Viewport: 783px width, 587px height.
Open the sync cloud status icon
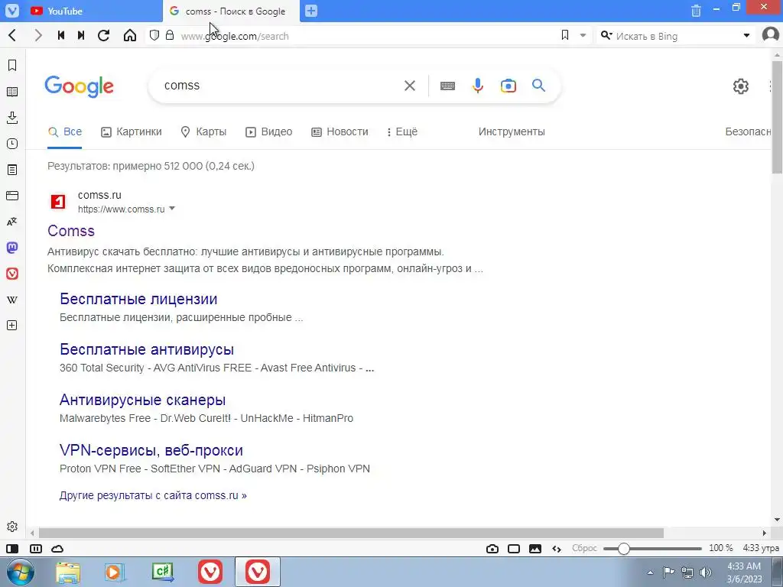coord(57,549)
